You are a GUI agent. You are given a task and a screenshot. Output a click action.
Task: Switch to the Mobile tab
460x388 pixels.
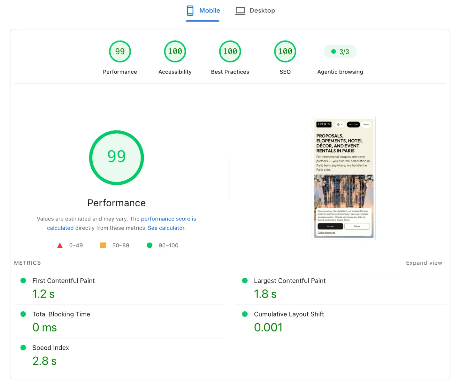[x=203, y=11]
